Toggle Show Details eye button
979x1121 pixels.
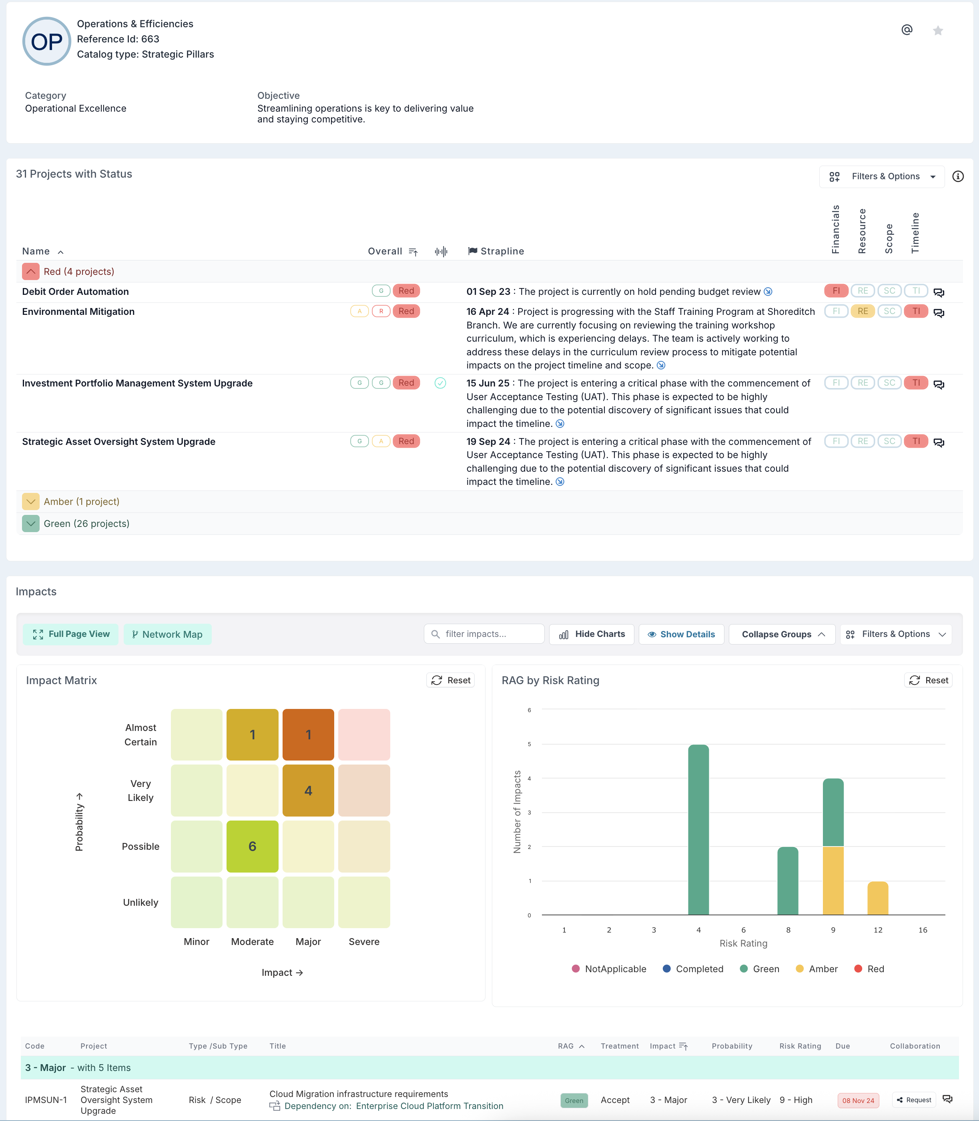click(x=681, y=634)
